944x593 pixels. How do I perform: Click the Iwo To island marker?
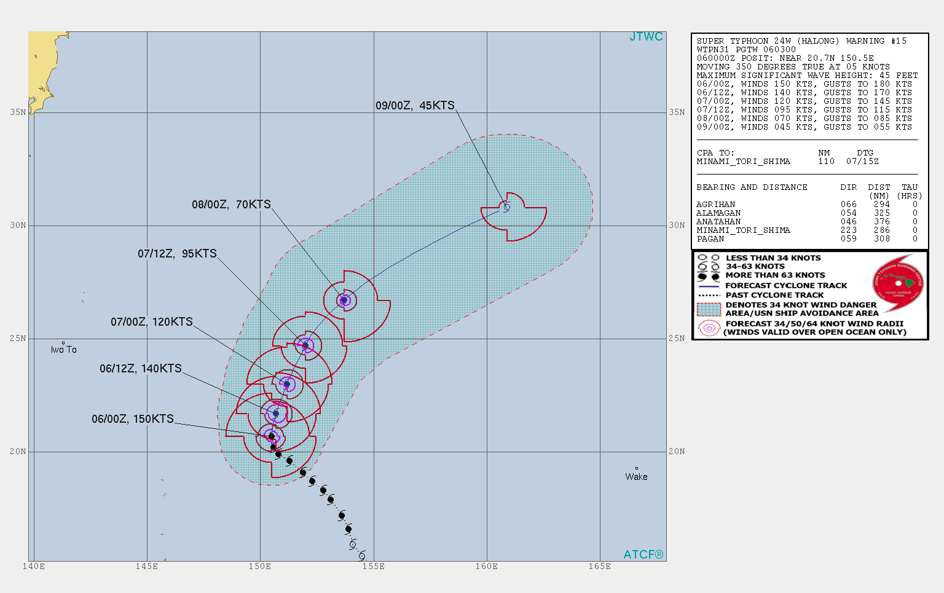pos(63,344)
